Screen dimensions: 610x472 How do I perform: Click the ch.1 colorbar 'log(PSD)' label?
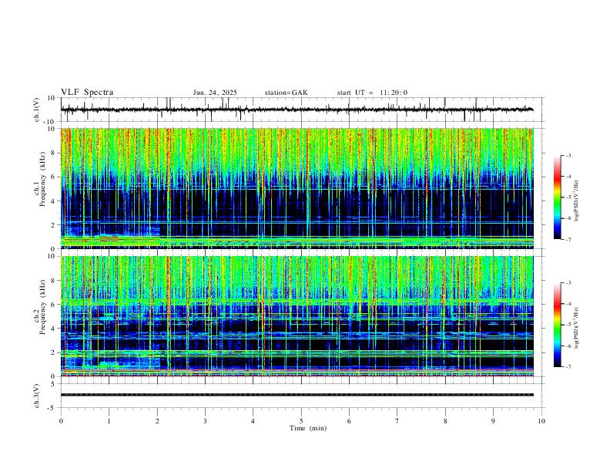coord(577,201)
